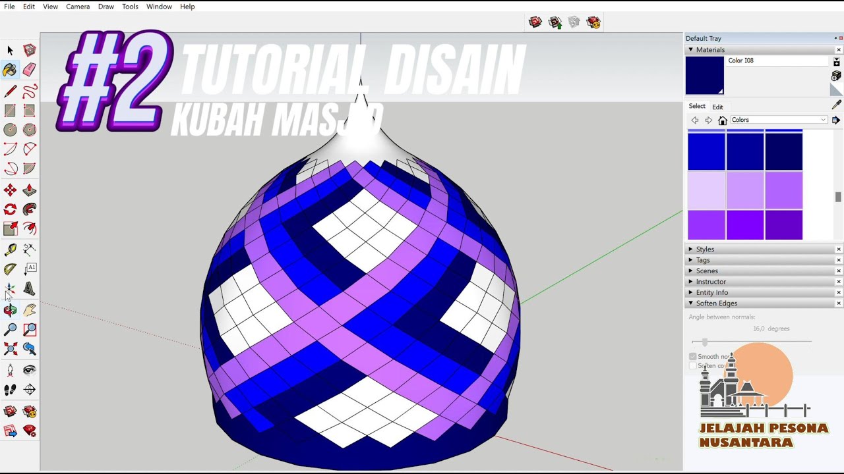
Task: Activate the Look Around eye tool
Action: click(29, 370)
